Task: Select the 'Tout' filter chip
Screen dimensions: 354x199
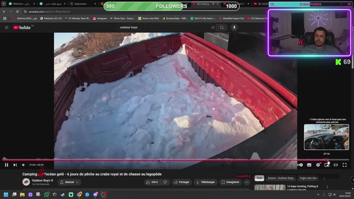Action: point(259,178)
